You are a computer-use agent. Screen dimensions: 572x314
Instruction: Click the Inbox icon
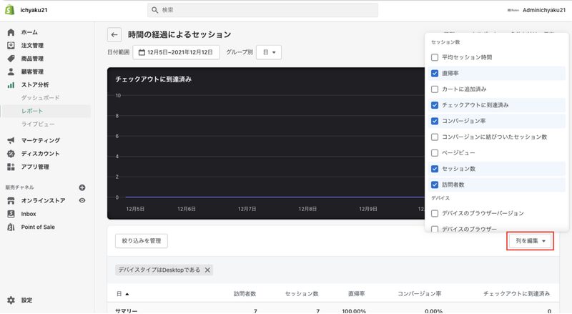click(x=11, y=214)
